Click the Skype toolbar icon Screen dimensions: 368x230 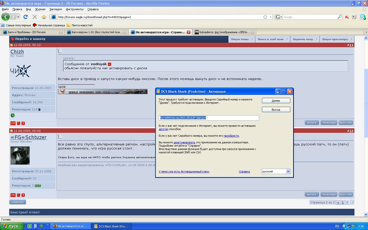[x=363, y=17]
